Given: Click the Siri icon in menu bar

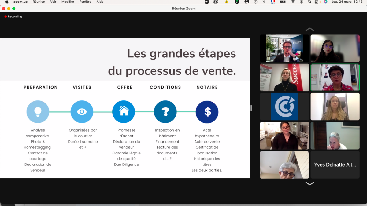Looking at the screenshot, I should [x=326, y=2].
